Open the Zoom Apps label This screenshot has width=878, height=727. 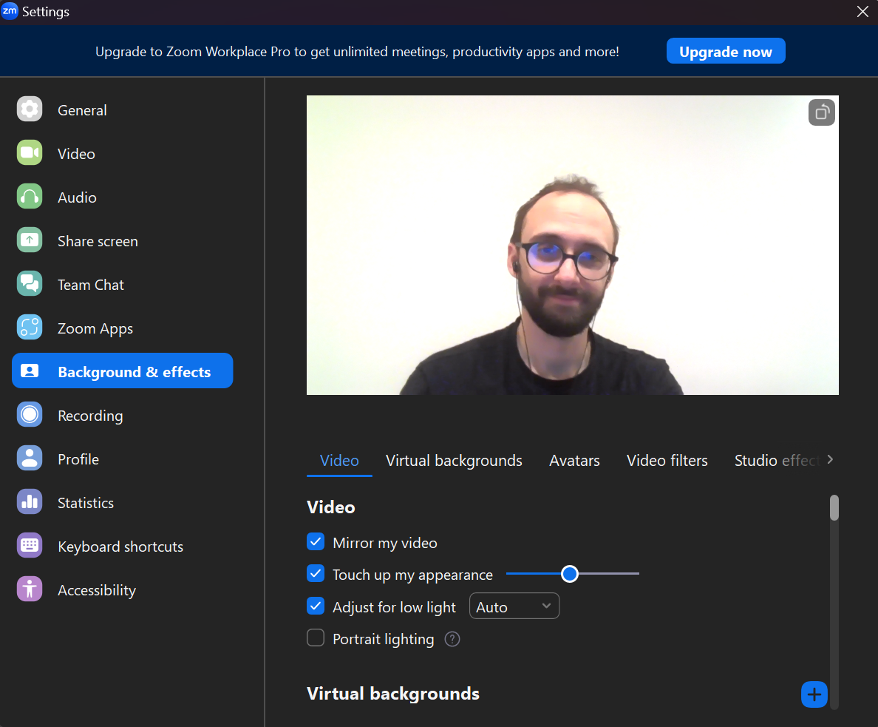[95, 329]
